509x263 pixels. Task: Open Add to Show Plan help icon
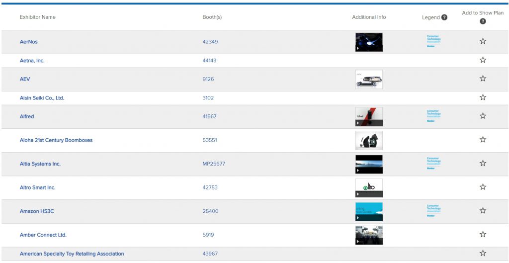point(483,21)
